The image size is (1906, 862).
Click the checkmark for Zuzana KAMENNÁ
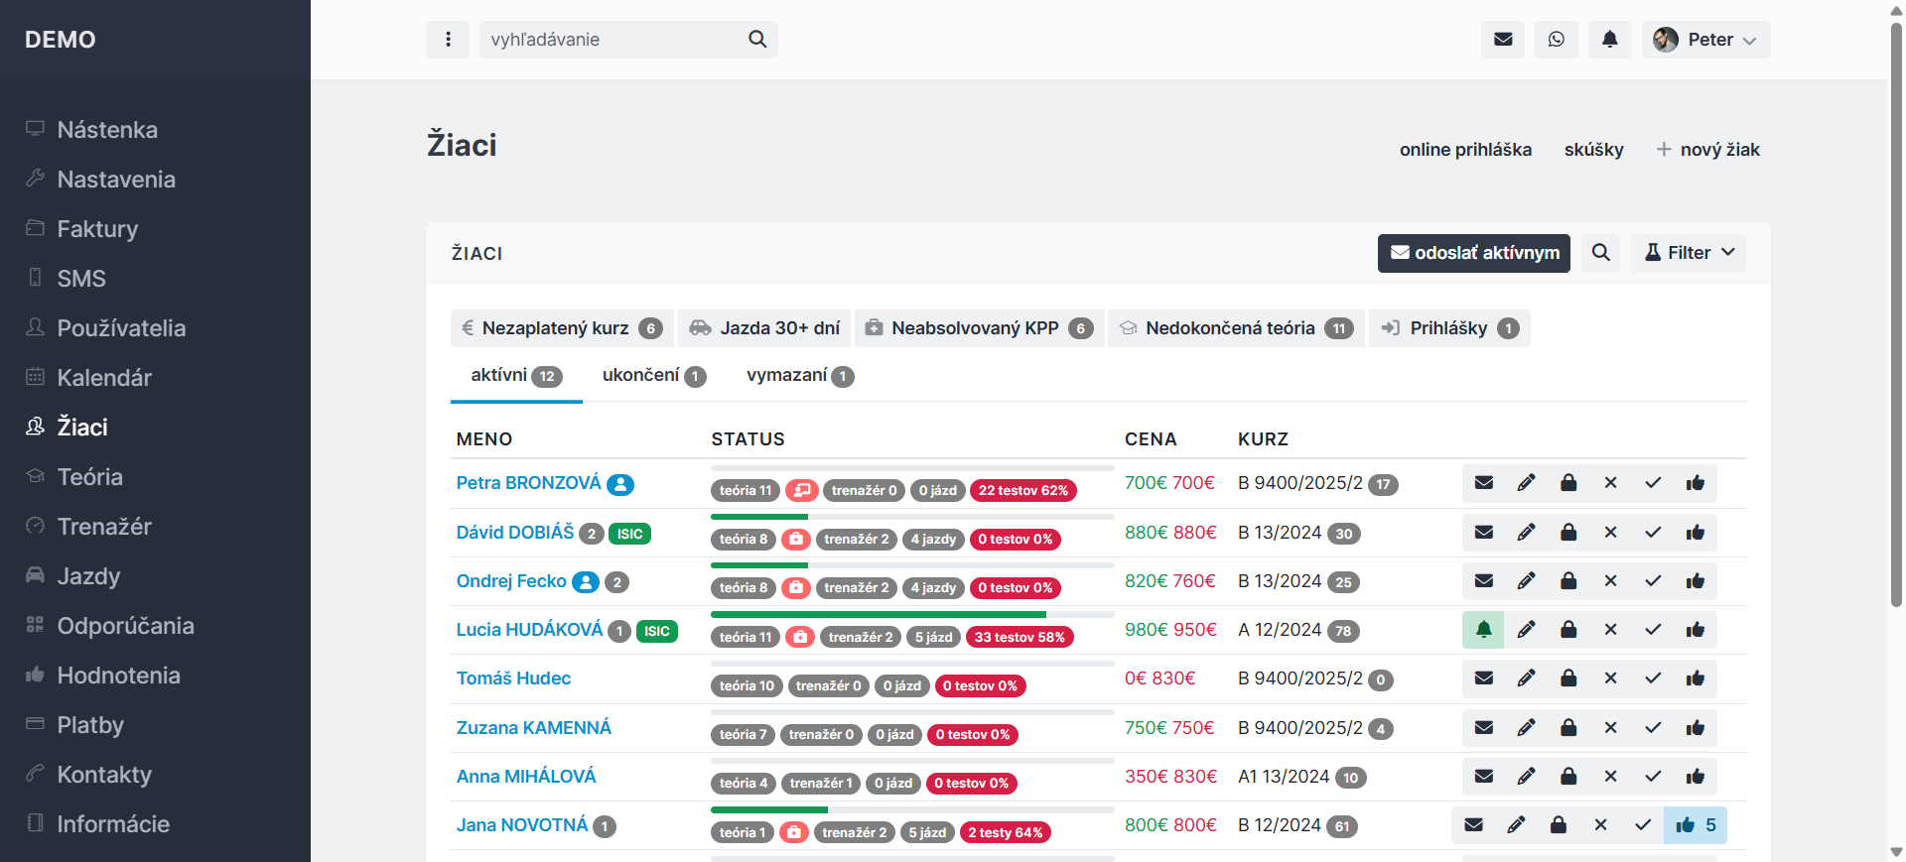point(1653,728)
